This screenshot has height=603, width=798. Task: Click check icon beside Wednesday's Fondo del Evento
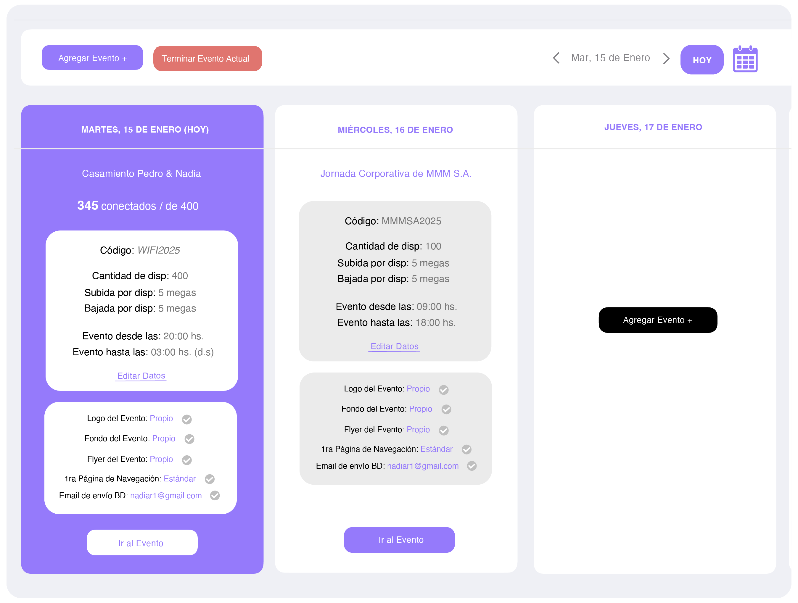446,409
